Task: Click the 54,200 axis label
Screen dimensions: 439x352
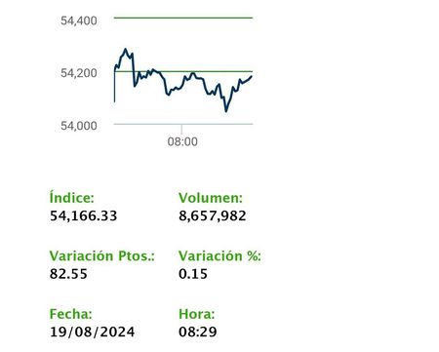Action: coord(79,73)
